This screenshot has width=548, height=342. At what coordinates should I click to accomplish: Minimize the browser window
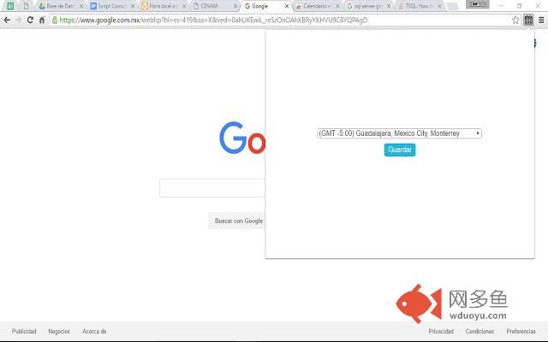pyautogui.click(x=501, y=6)
